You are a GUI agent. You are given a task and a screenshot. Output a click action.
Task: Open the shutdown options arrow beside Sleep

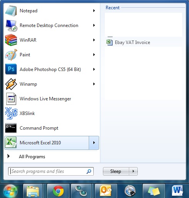(133, 171)
